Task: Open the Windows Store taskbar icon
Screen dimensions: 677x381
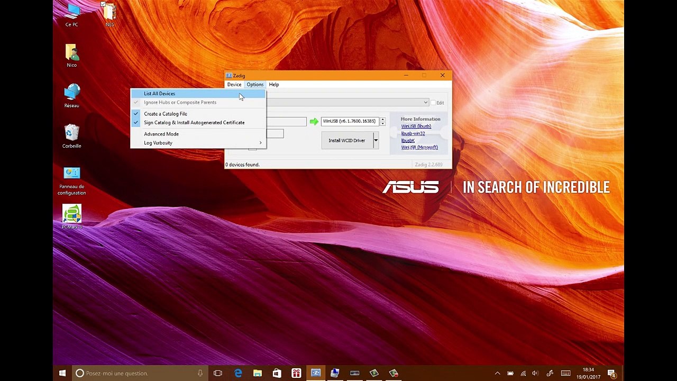Action: tap(277, 373)
